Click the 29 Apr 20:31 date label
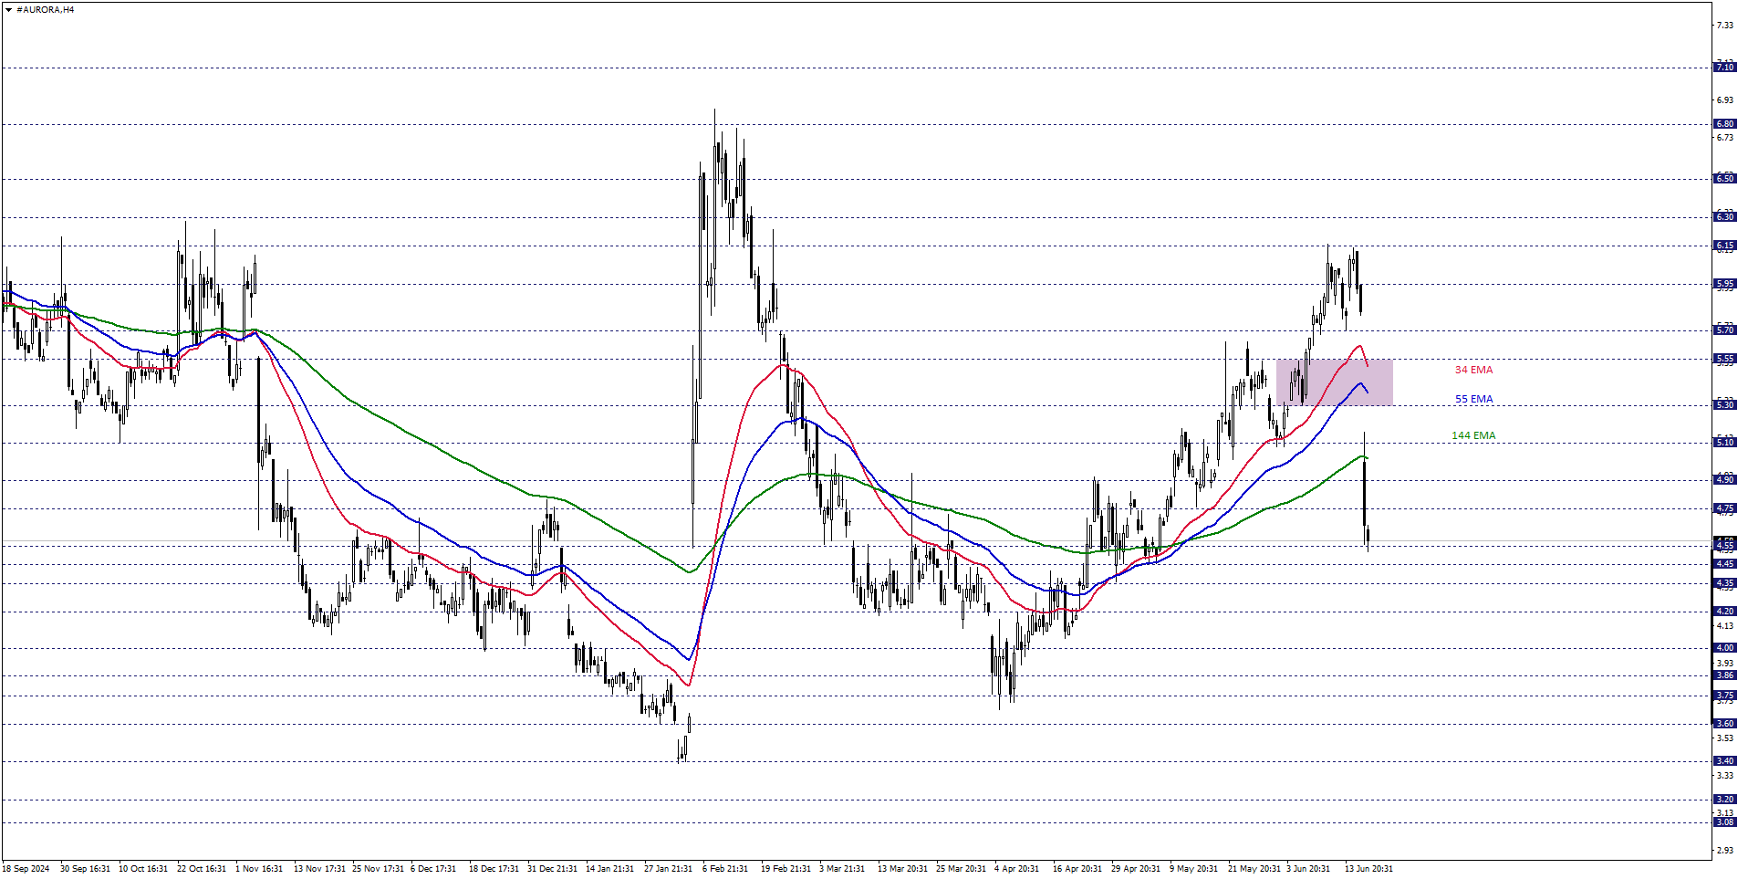Viewport: 1748px width, 879px height. [x=1135, y=869]
